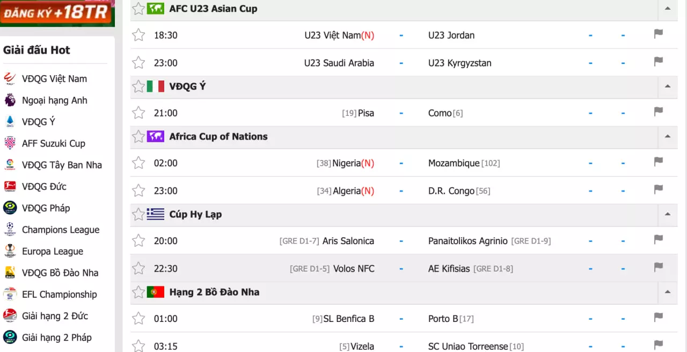Image resolution: width=687 pixels, height=352 pixels.
Task: Click the score dash for Vizela match
Action: [x=401, y=346]
